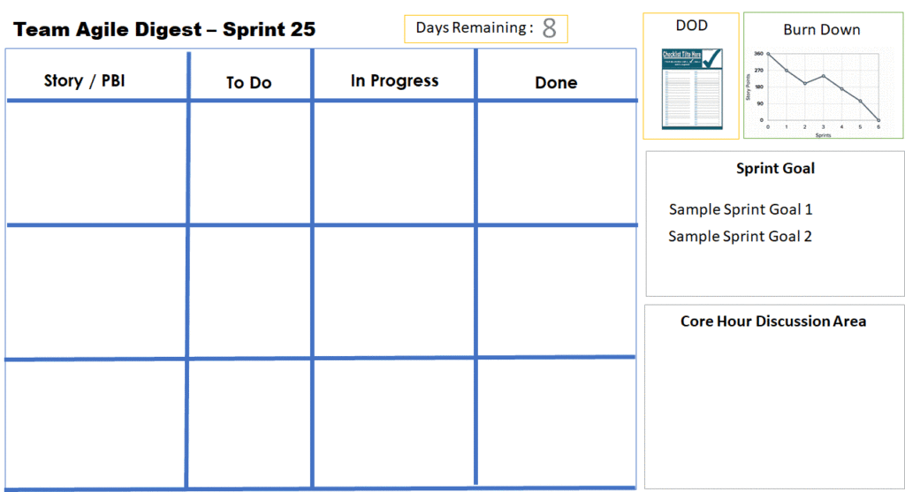The image size is (905, 492).
Task: Click the Team Agile Digest – Sprint 25 title
Action: click(x=164, y=29)
